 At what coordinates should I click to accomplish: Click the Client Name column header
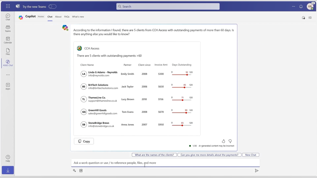(87, 65)
